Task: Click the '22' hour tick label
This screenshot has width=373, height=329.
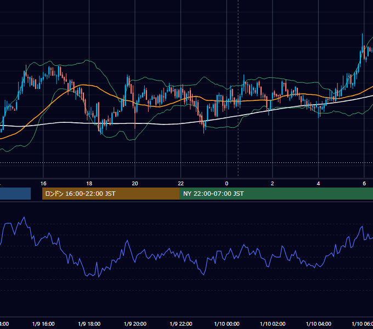Action: 181,183
